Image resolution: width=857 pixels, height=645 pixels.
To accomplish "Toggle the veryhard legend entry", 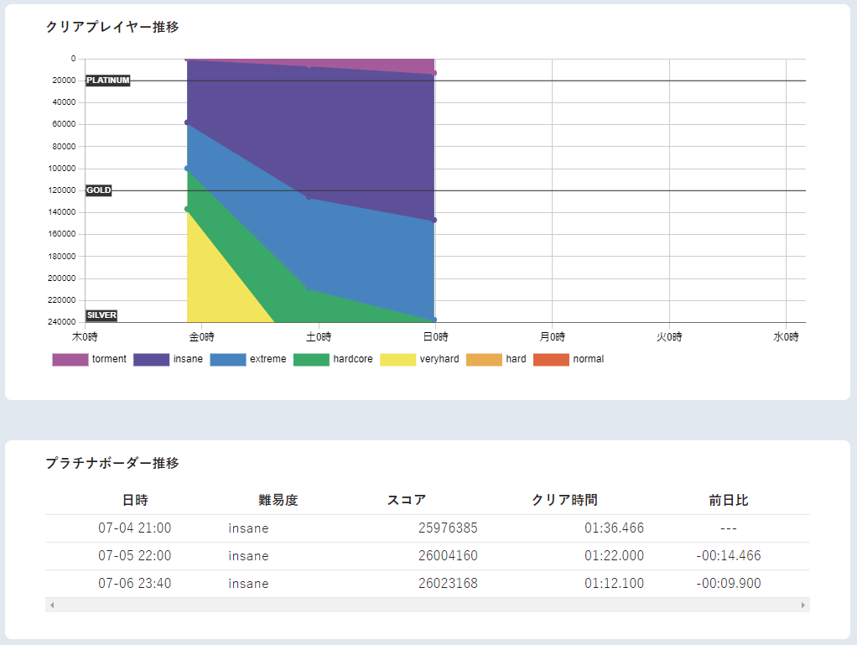I will coord(419,360).
